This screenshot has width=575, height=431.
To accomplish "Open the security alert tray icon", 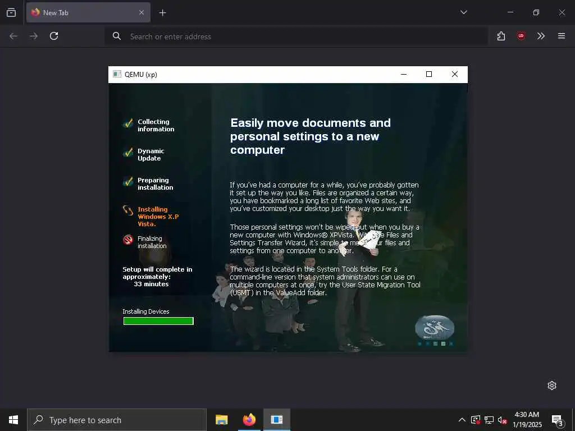I will click(x=476, y=420).
